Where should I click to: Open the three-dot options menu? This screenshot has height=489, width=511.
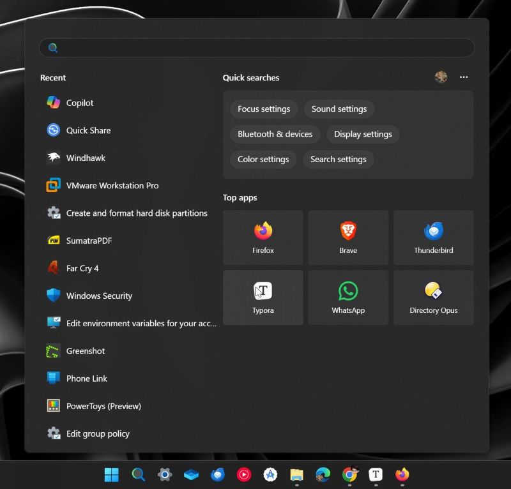click(464, 77)
